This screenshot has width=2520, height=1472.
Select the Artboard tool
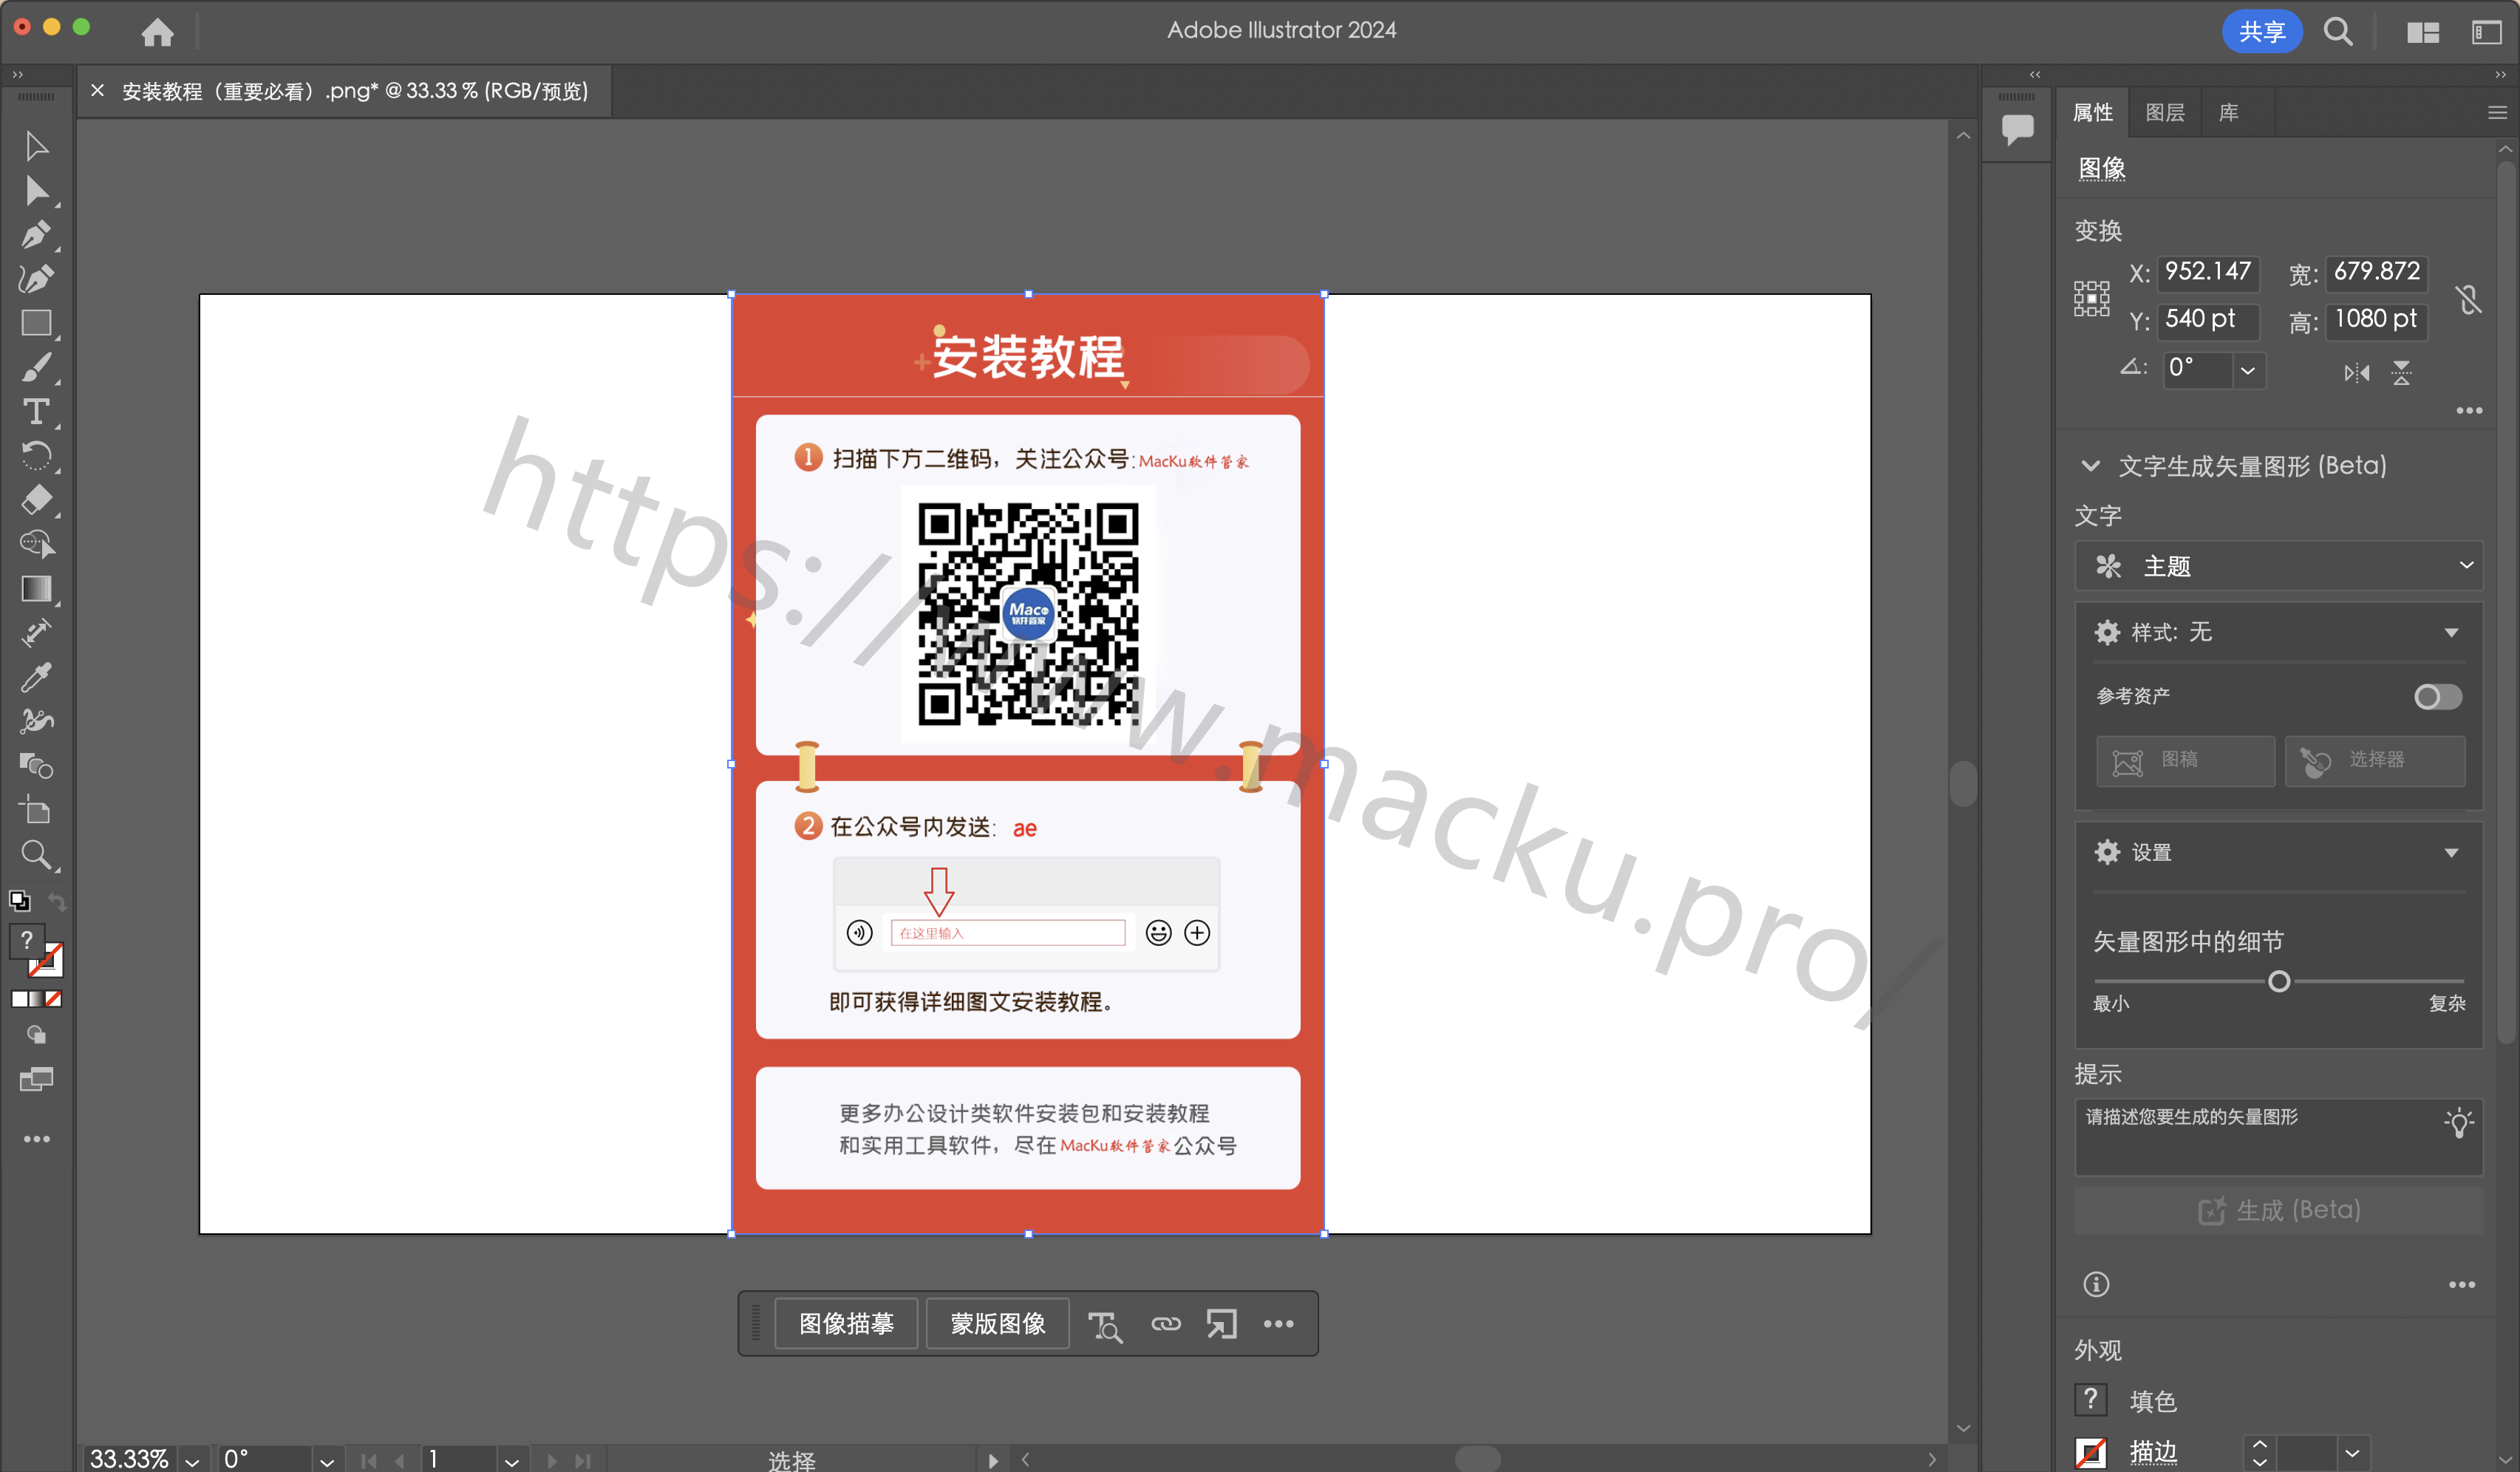(36, 810)
